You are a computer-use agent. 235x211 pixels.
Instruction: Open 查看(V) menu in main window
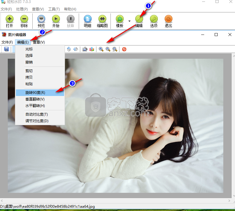[x=38, y=9]
